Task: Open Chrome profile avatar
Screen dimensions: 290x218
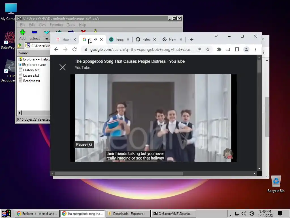Action: click(x=246, y=49)
